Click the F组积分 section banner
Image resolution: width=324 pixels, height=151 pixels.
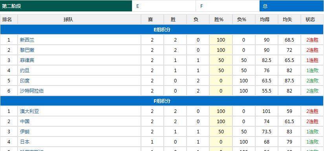pyautogui.click(x=162, y=101)
